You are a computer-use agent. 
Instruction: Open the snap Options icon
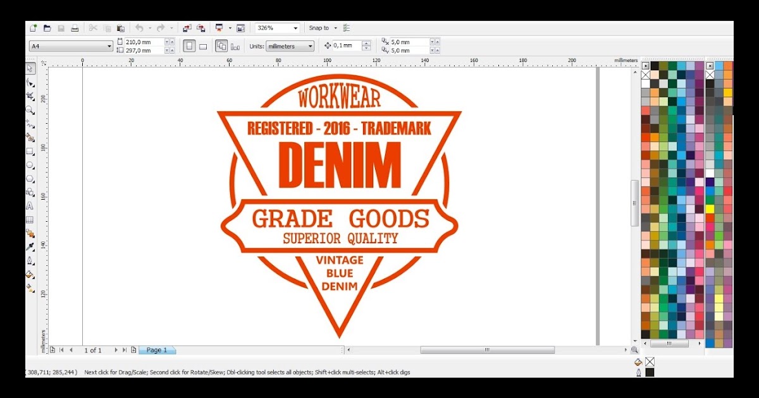pos(347,28)
